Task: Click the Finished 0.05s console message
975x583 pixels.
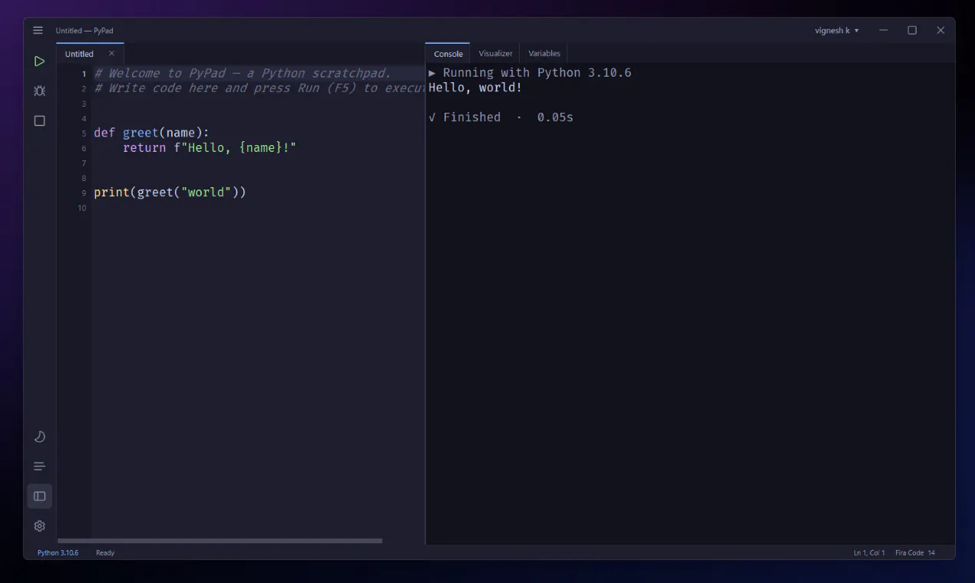Action: click(501, 117)
